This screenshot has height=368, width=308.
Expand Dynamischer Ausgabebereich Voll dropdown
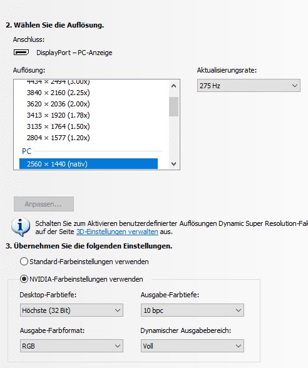[x=192, y=345]
